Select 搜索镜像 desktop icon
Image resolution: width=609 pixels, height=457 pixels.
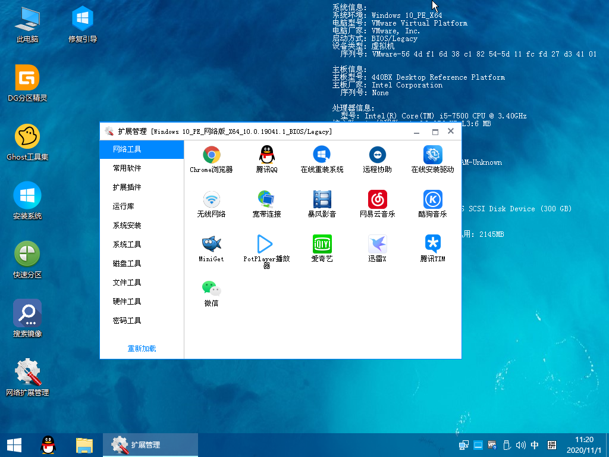[x=27, y=319]
